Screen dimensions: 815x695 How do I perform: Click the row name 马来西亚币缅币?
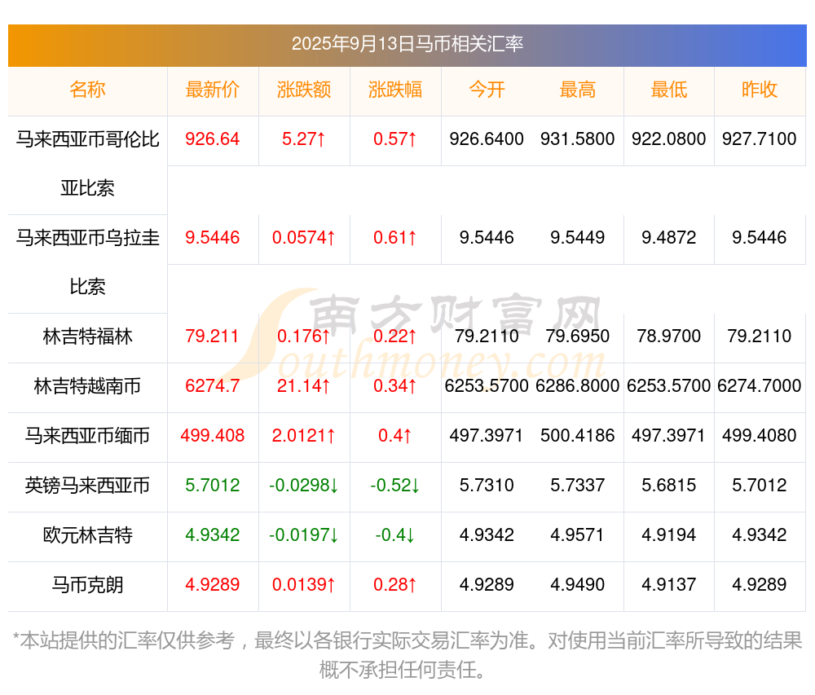tap(87, 436)
